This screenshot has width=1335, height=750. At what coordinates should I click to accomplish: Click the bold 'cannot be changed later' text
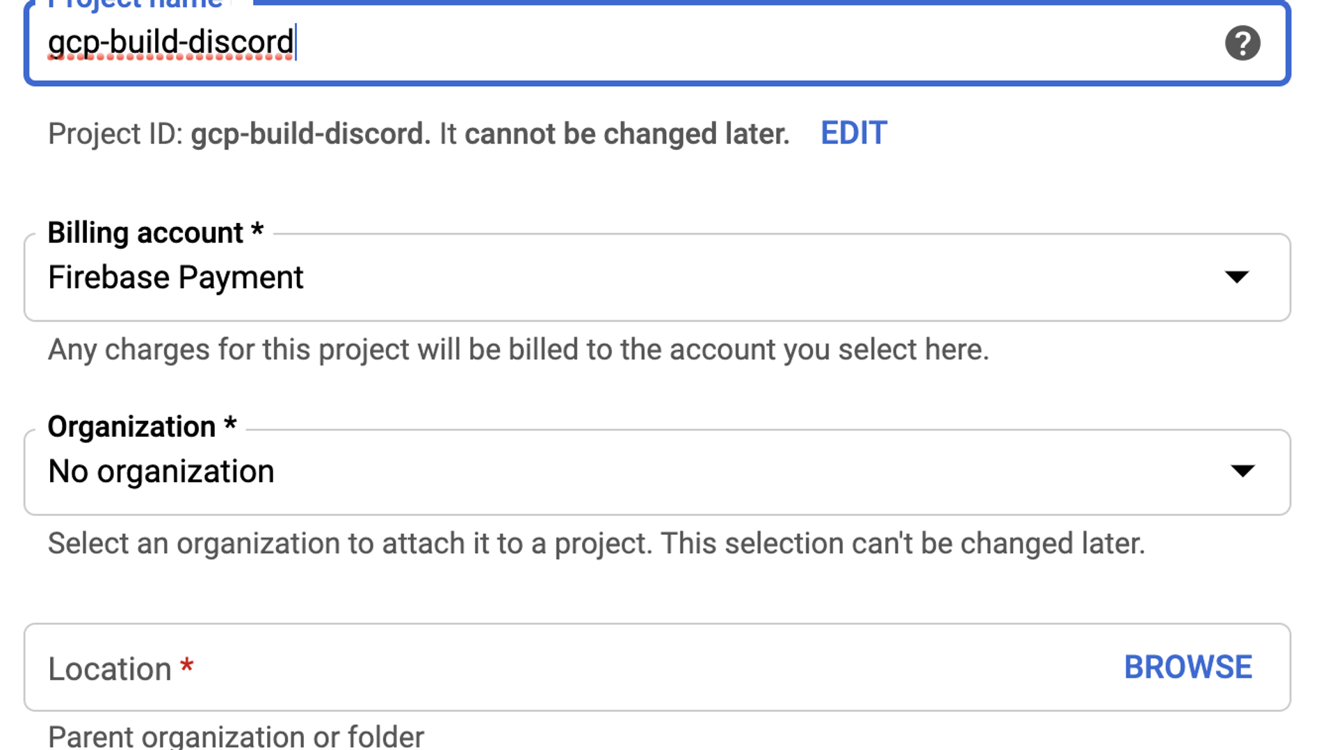pos(626,134)
